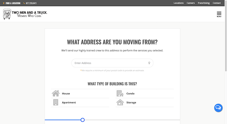Click the House building icon
Viewport: 227px width, 124px height.
[x=56, y=93]
